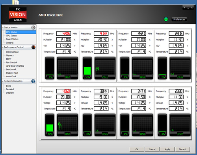The width and height of the screenshot is (197, 155).
Task: Open Clock/Voltage settings page
Action: point(12,52)
